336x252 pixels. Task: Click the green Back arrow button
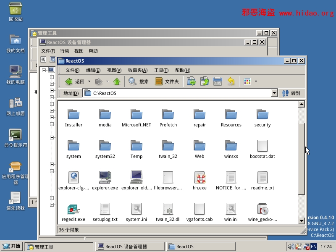[x=69, y=81]
